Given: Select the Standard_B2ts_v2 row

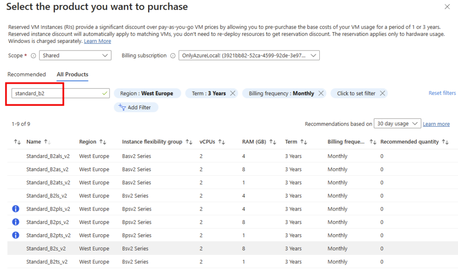Looking at the screenshot, I should (233, 261).
